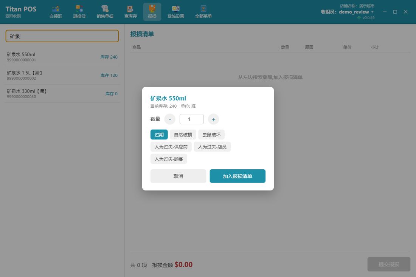Click the v0.0.49 version label
The width and height of the screenshot is (416, 277).
pos(368,18)
